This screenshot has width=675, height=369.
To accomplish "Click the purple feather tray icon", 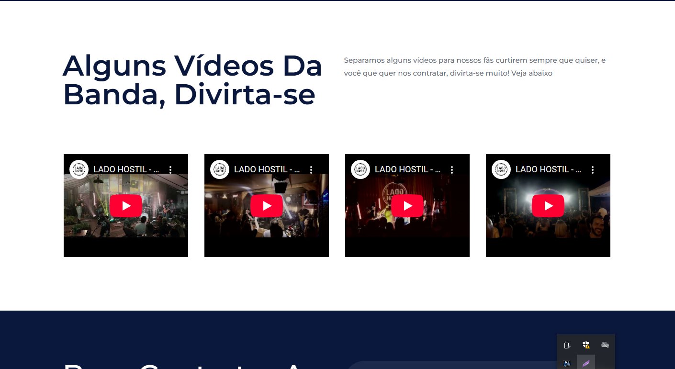I will (x=586, y=364).
